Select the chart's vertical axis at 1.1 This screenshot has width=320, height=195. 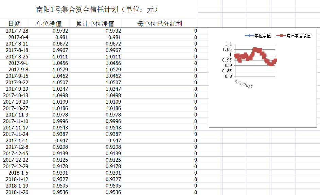click(x=228, y=44)
